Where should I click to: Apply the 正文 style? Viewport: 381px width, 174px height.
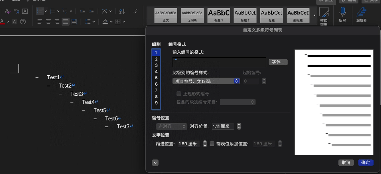pos(166,15)
